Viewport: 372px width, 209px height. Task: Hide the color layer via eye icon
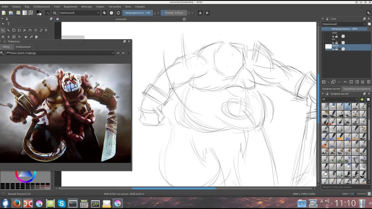point(333,36)
